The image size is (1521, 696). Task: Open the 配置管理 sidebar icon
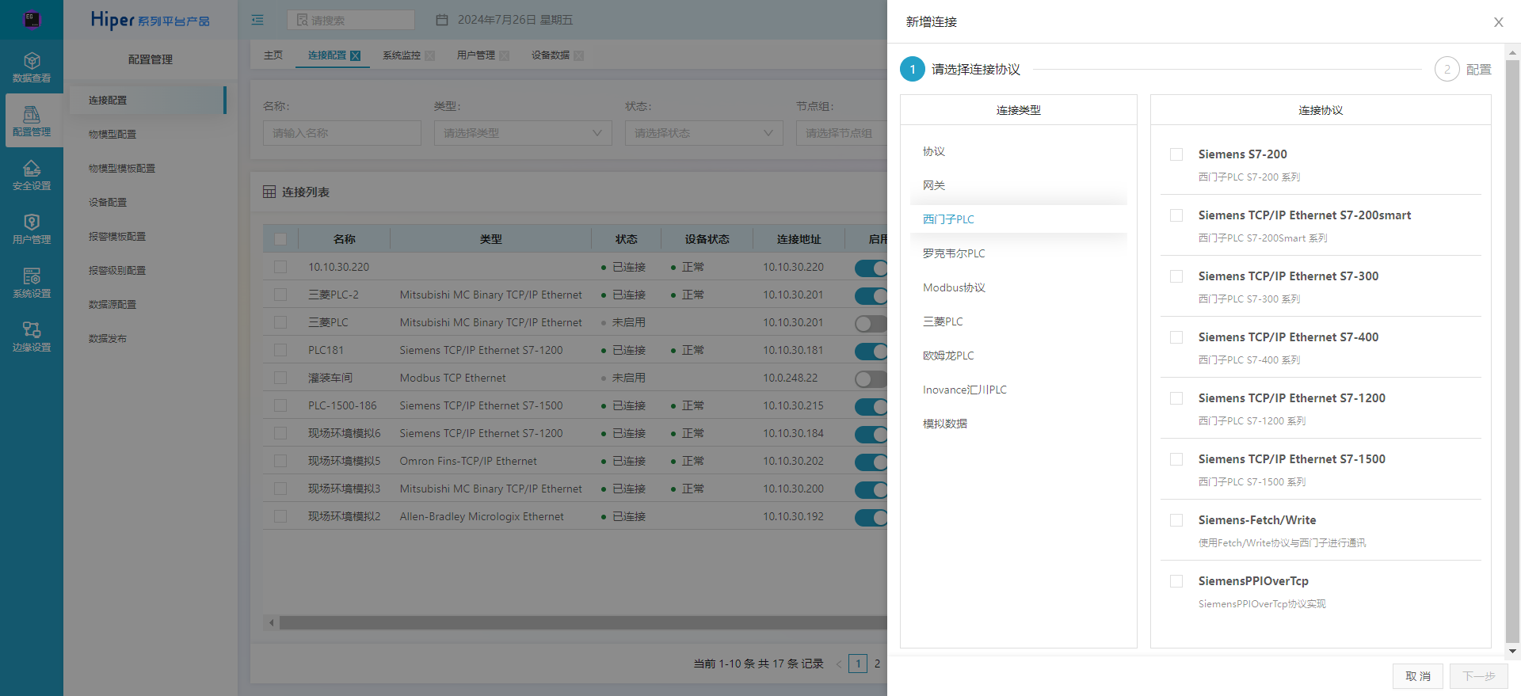tap(32, 120)
